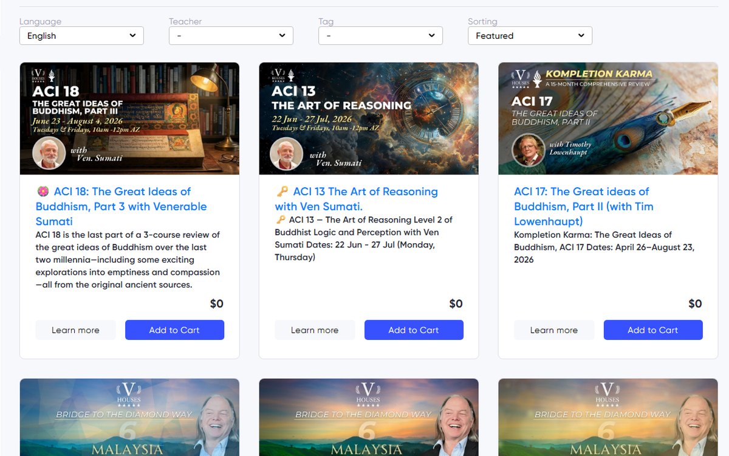Click the $0 price on ACI 17 card
729x456 pixels.
click(696, 304)
